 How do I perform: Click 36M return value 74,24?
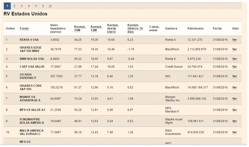point(78,99)
